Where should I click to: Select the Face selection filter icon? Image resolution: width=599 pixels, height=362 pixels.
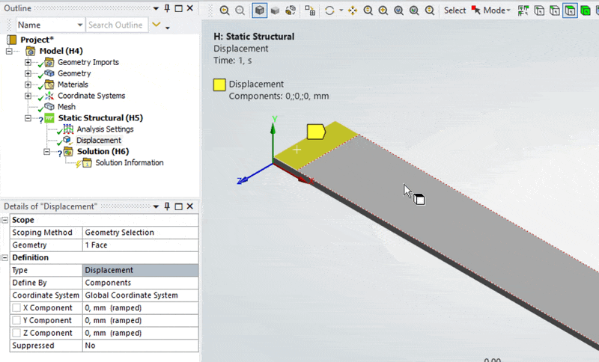click(x=570, y=11)
